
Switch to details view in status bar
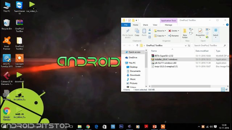(x=223, y=90)
